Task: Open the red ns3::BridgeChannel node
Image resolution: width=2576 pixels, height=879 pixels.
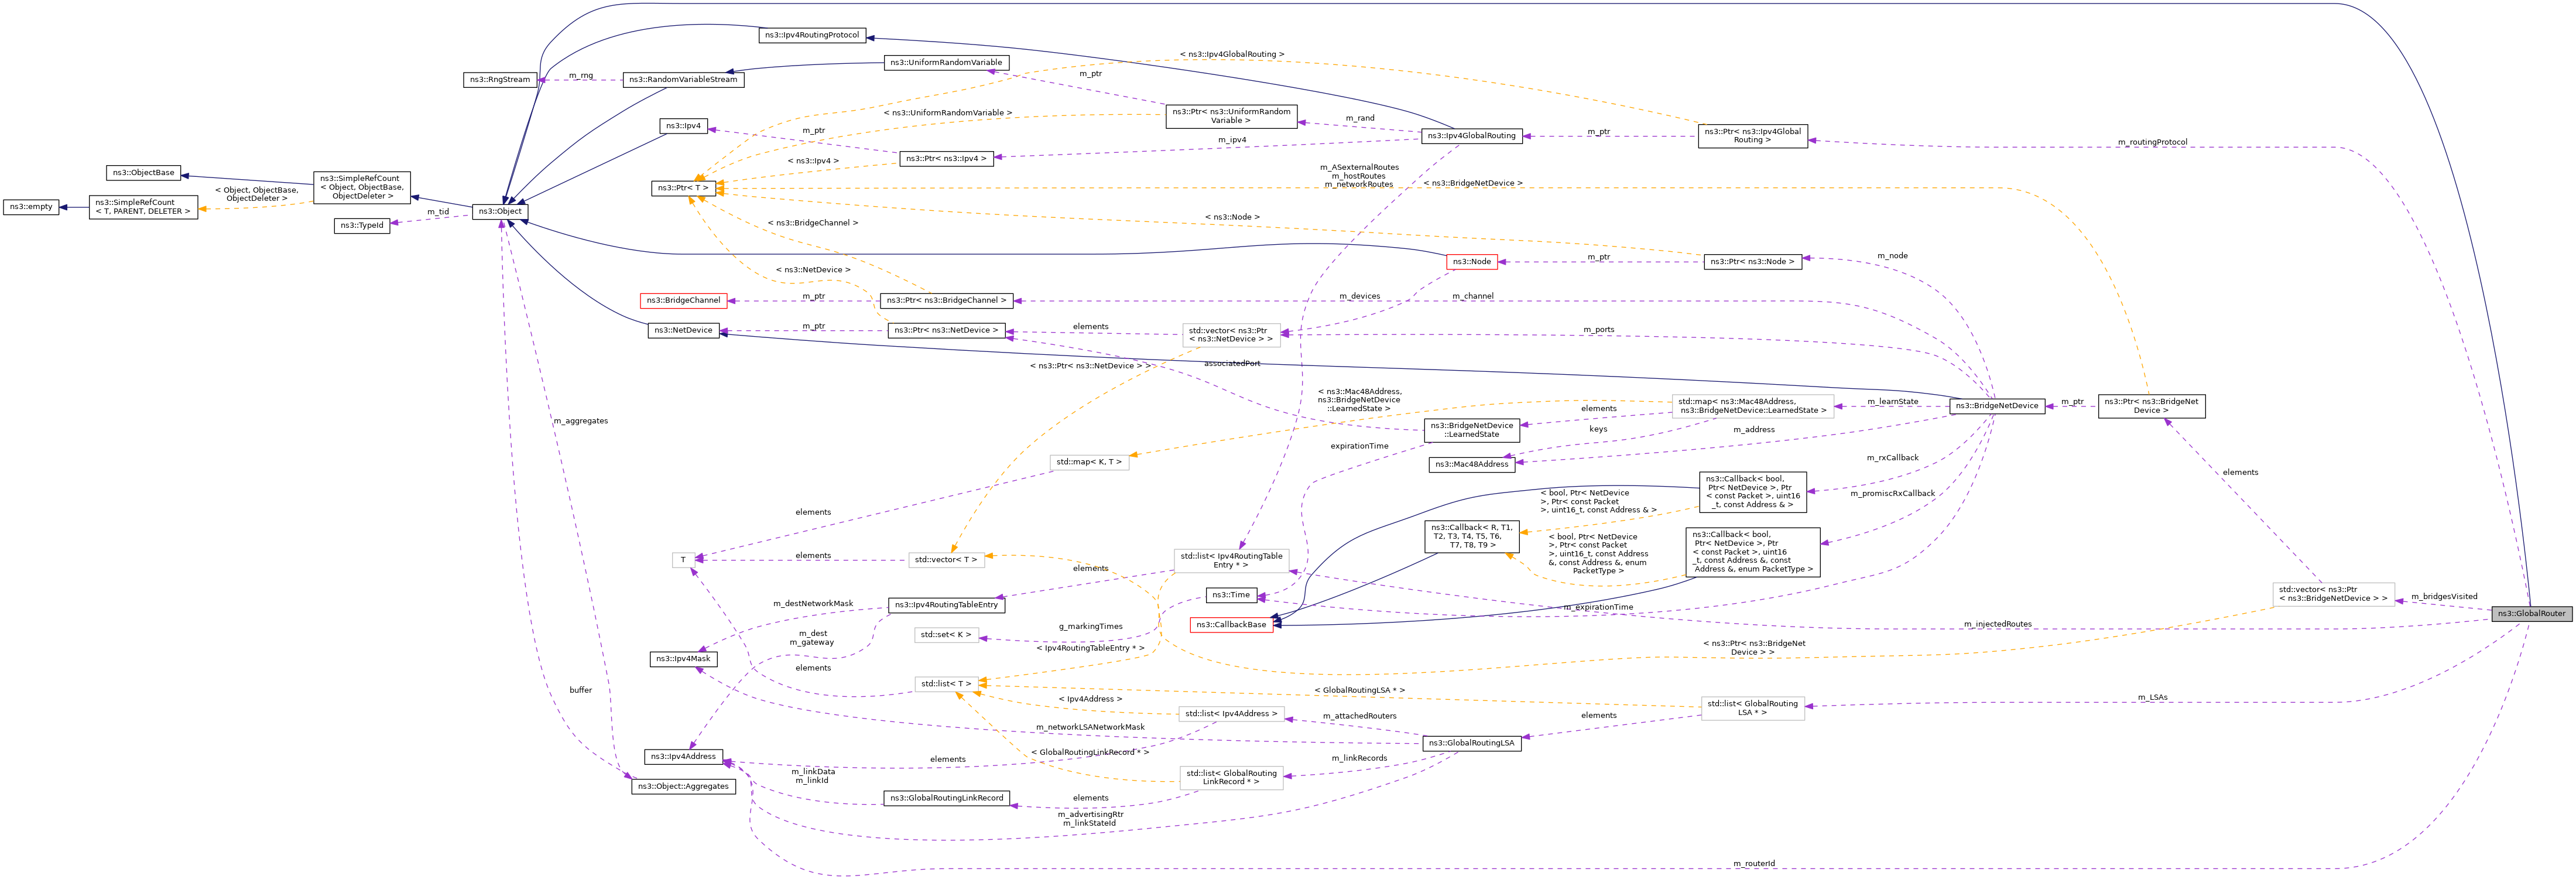Action: (683, 300)
